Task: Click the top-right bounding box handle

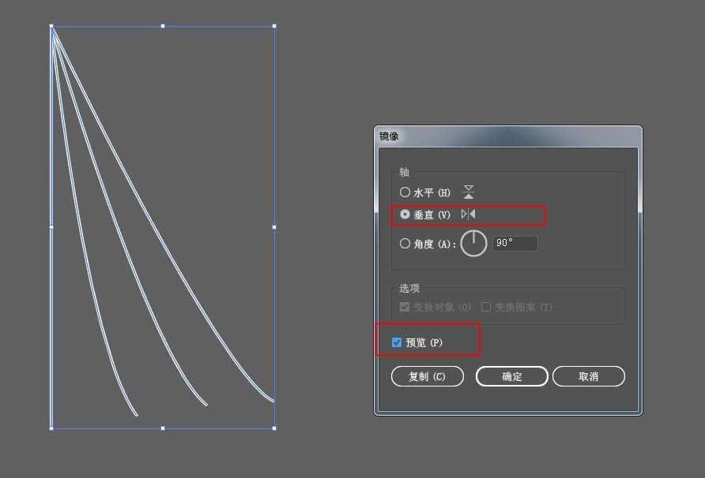Action: point(274,26)
